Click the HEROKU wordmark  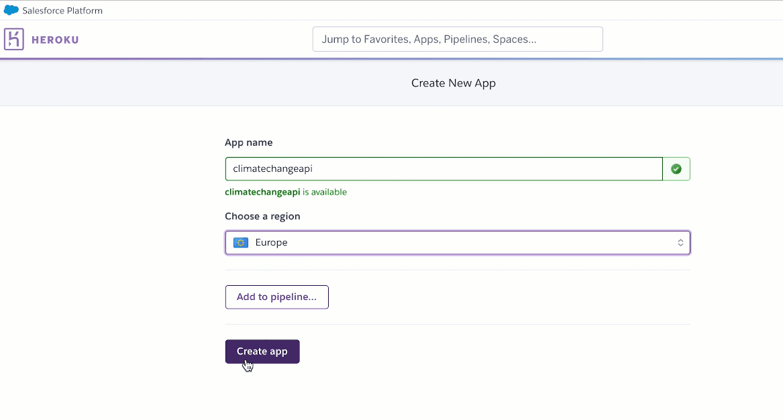tap(55, 40)
